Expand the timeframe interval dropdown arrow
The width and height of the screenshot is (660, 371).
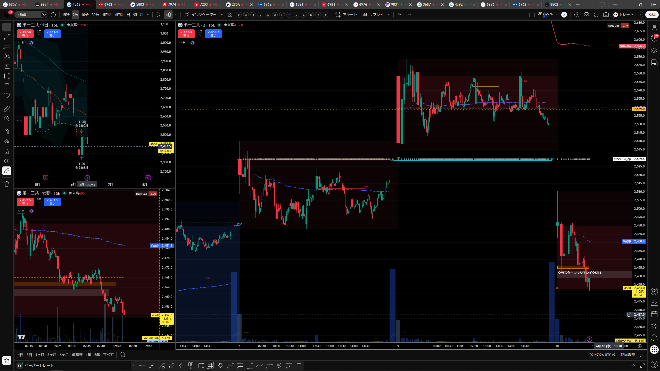pyautogui.click(x=148, y=15)
